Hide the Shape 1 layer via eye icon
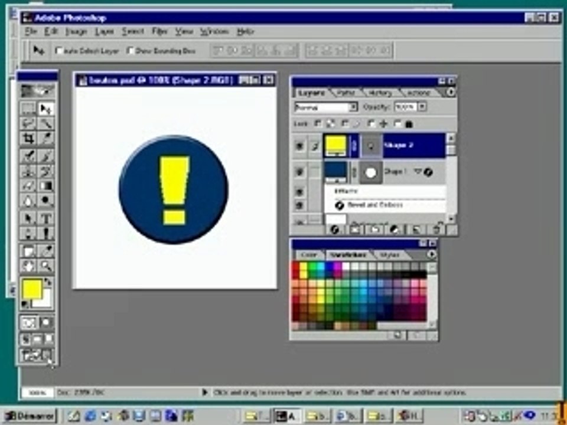This screenshot has width=567, height=425. coord(299,172)
